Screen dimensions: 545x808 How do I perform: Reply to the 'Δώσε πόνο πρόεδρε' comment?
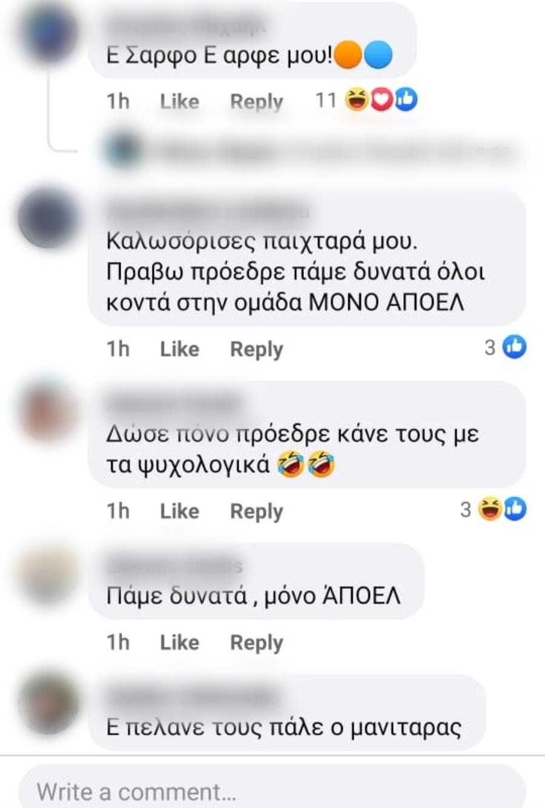pos(256,512)
